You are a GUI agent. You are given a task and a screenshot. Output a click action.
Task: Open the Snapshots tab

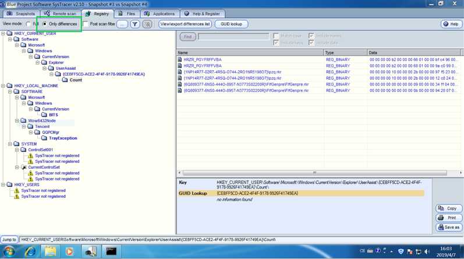21,13
